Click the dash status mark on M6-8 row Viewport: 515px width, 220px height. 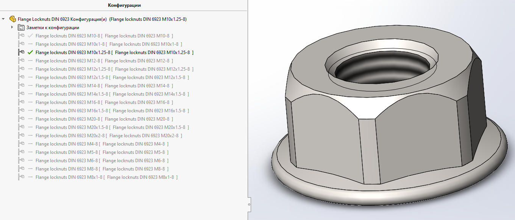(31, 161)
